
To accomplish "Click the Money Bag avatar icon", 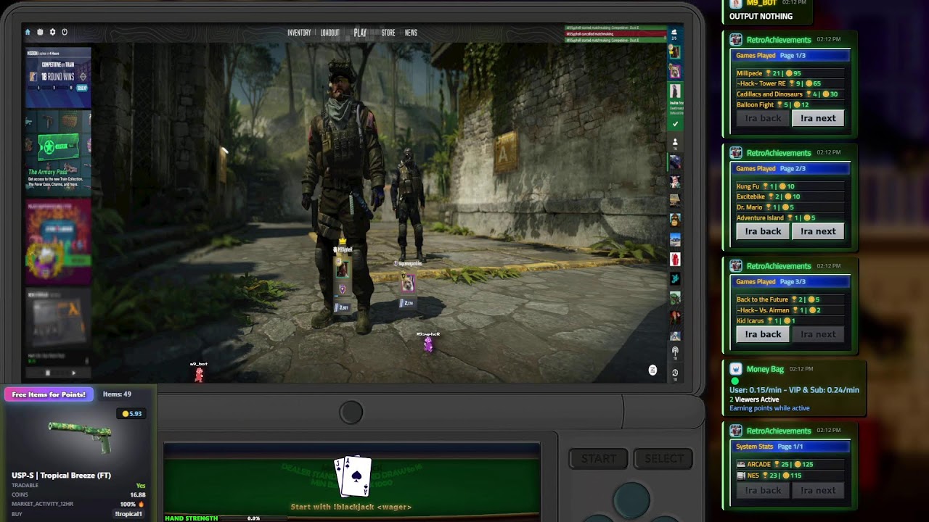I will pos(736,369).
